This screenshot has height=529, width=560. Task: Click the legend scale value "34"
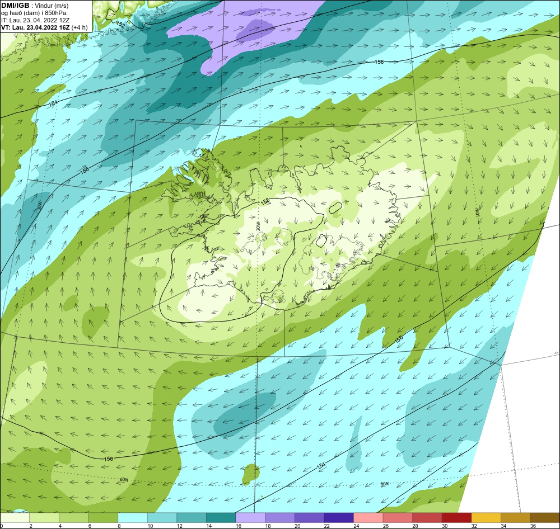click(503, 526)
